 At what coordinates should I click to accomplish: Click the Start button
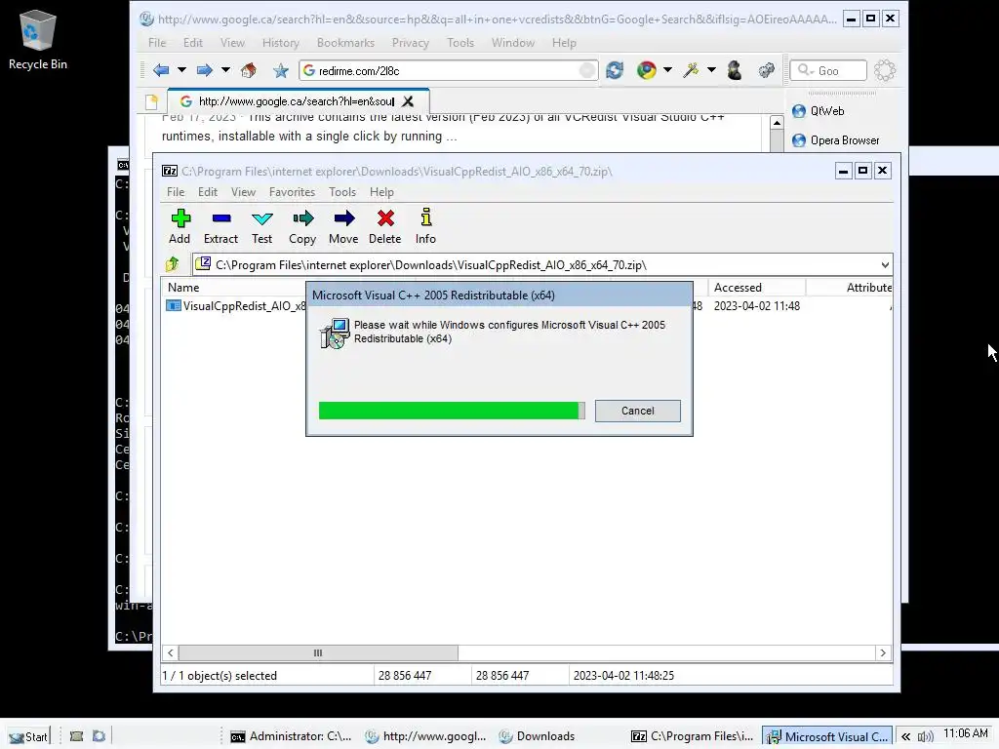28,737
